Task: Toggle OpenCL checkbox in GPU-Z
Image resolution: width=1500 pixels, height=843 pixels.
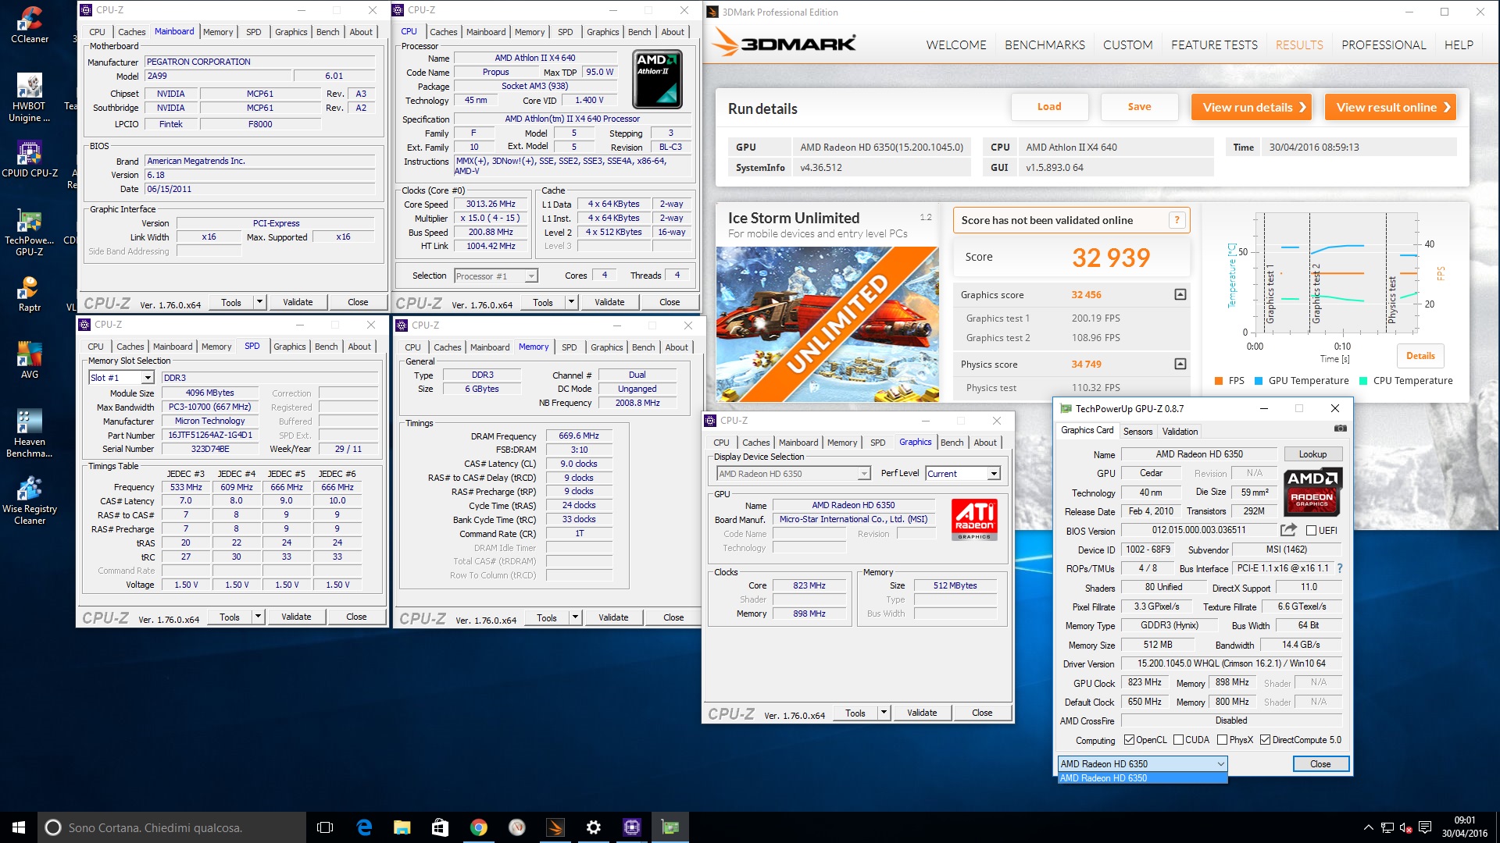Action: [1129, 740]
